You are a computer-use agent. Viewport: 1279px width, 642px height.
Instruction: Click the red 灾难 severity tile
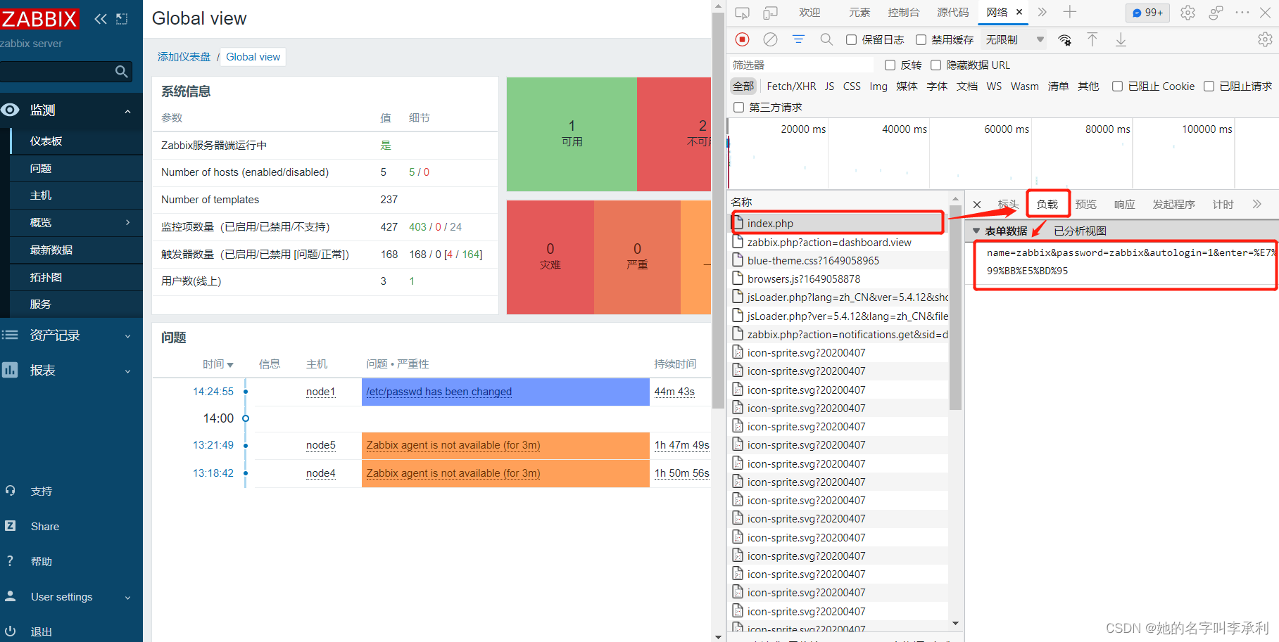pos(550,257)
